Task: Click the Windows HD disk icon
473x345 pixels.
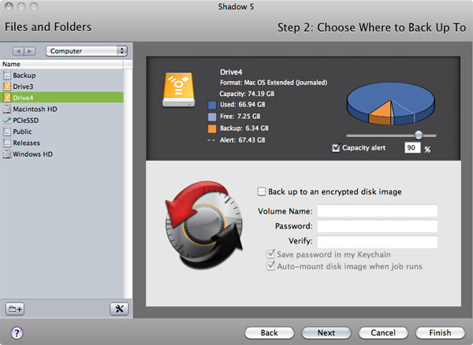Action: (6, 154)
